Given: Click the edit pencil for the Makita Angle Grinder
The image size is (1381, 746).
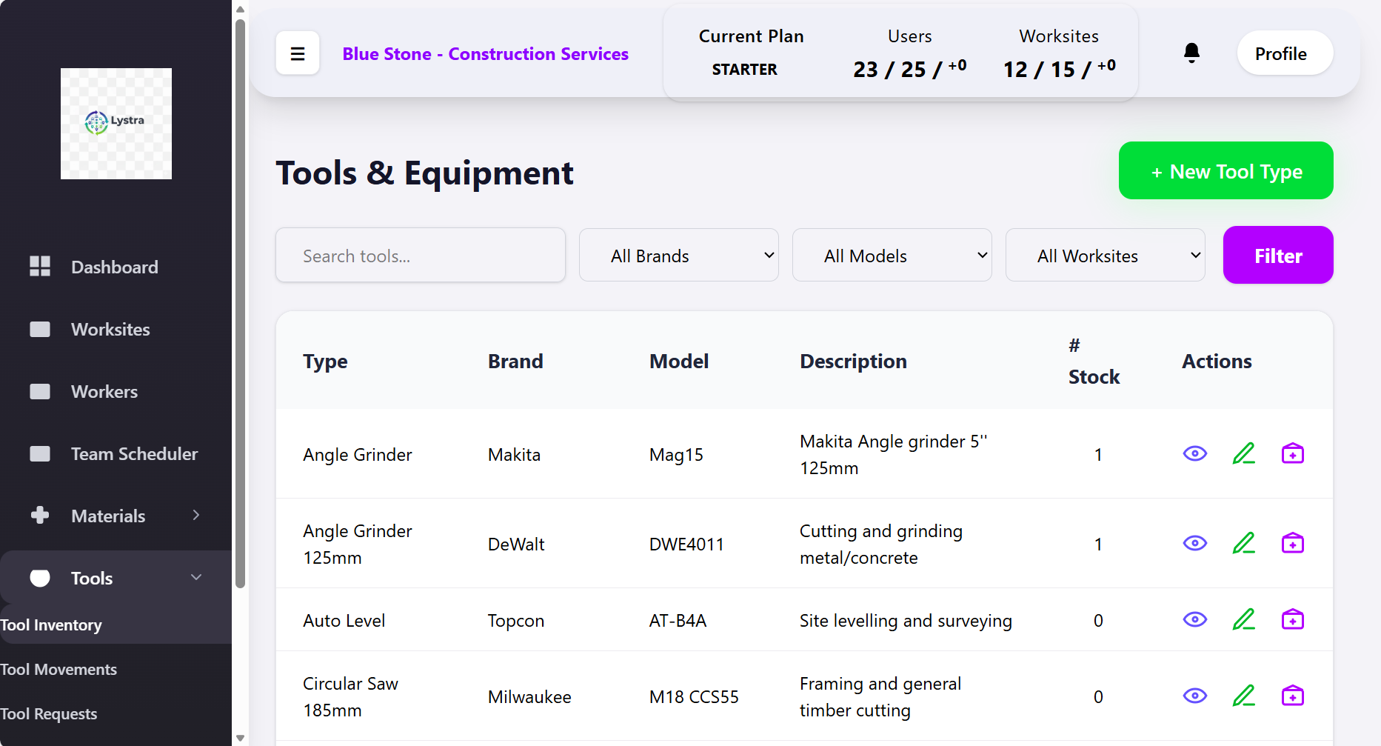Looking at the screenshot, I should 1243,453.
